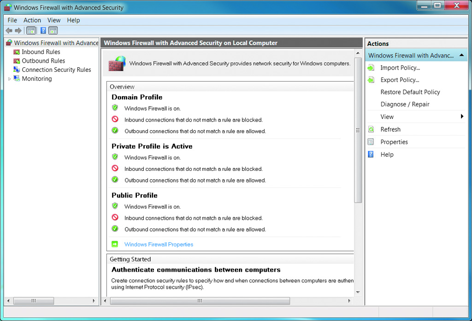Select the Inbound Rules icon in the tree

pyautogui.click(x=17, y=52)
